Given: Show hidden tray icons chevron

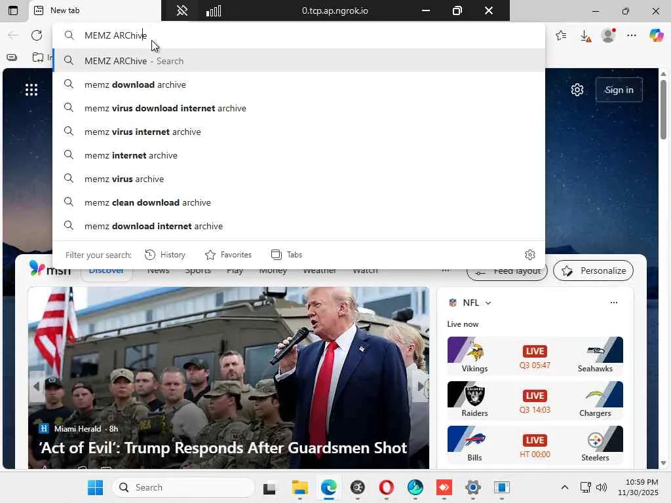Looking at the screenshot, I should (x=565, y=487).
